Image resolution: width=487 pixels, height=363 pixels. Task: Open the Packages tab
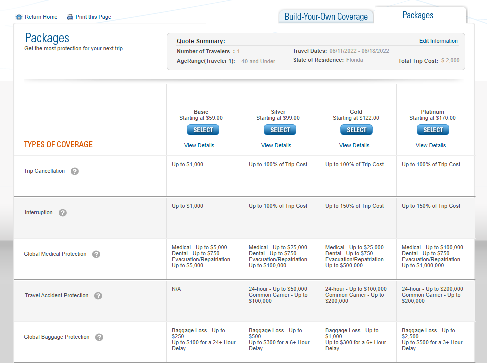coord(418,15)
